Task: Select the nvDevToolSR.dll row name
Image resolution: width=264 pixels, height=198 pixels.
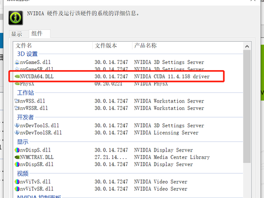Action: (x=41, y=133)
